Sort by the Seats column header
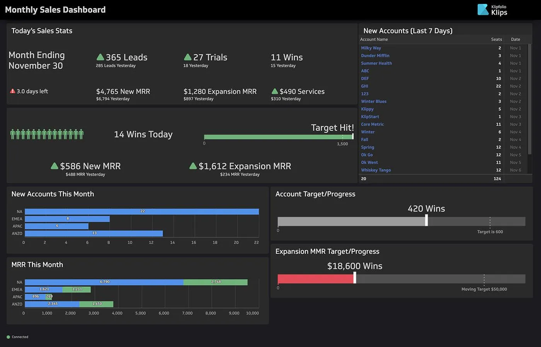This screenshot has height=347, width=541. coord(496,39)
